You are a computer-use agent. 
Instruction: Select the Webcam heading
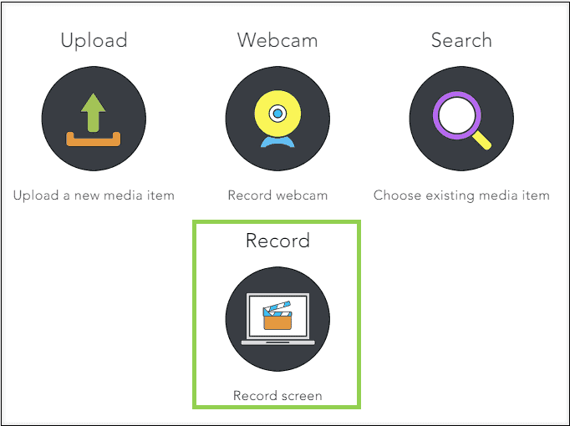(277, 40)
